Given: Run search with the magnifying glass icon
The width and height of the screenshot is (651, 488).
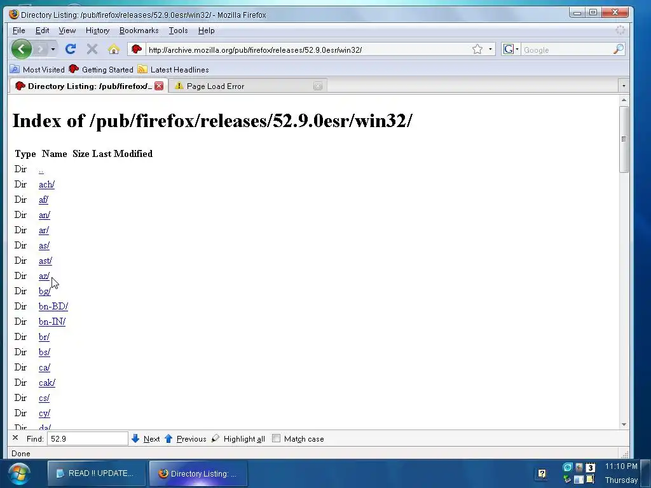Looking at the screenshot, I should pos(618,50).
